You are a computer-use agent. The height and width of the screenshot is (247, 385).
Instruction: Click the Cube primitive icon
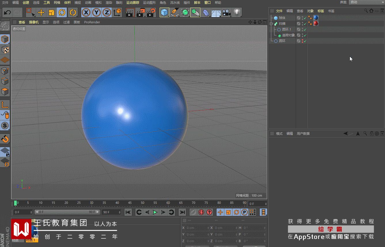pos(164,12)
